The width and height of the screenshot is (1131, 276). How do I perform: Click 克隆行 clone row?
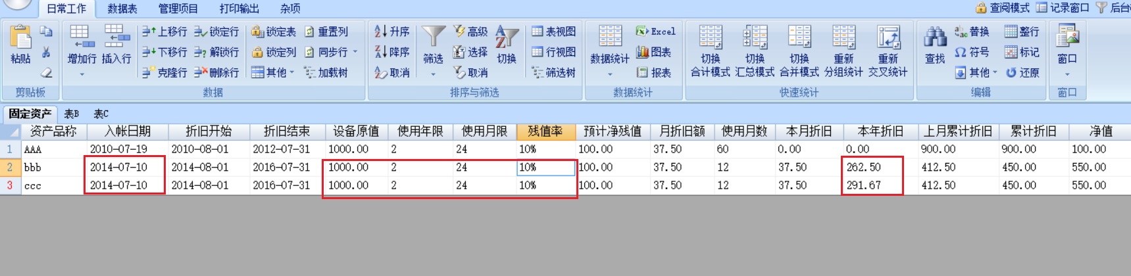(x=164, y=72)
